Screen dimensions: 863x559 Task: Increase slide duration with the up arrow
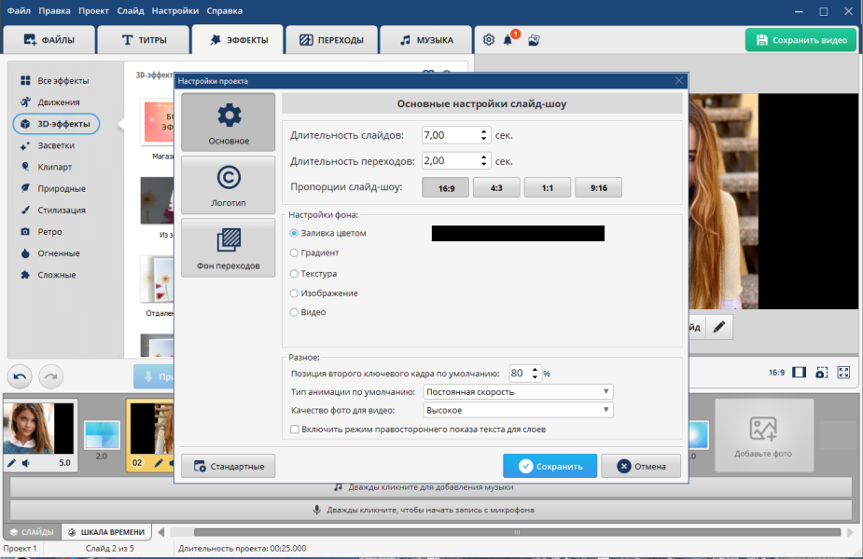(x=483, y=131)
